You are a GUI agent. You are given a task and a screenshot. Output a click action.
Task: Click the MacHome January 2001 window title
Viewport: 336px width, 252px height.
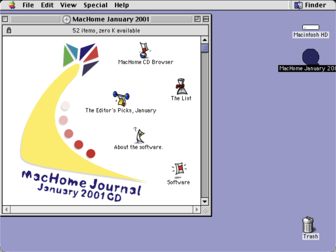click(x=111, y=19)
